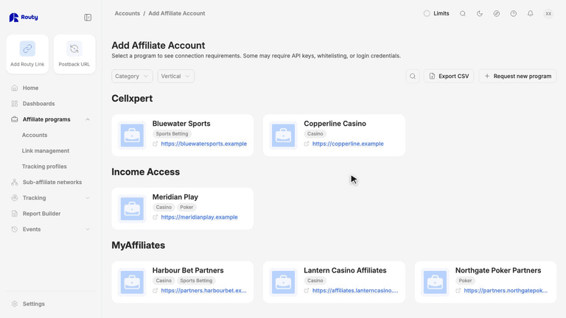
Task: Open Sub-affiliate networks in sidebar
Action: 51,182
